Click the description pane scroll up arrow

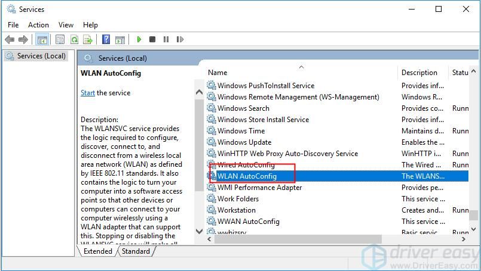click(x=199, y=92)
